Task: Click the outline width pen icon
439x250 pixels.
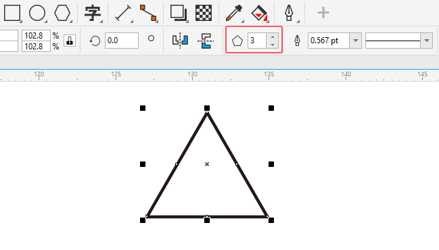Action: [x=298, y=41]
